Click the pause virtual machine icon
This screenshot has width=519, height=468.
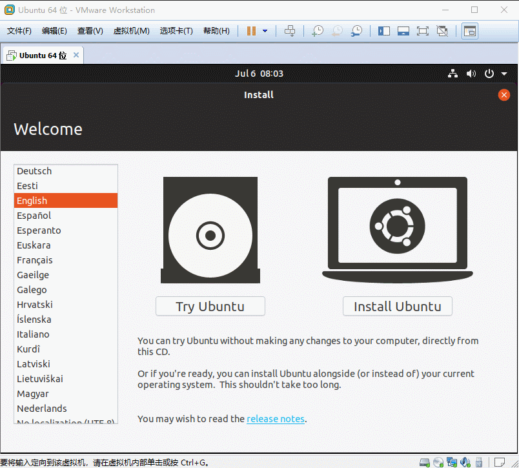pos(251,31)
